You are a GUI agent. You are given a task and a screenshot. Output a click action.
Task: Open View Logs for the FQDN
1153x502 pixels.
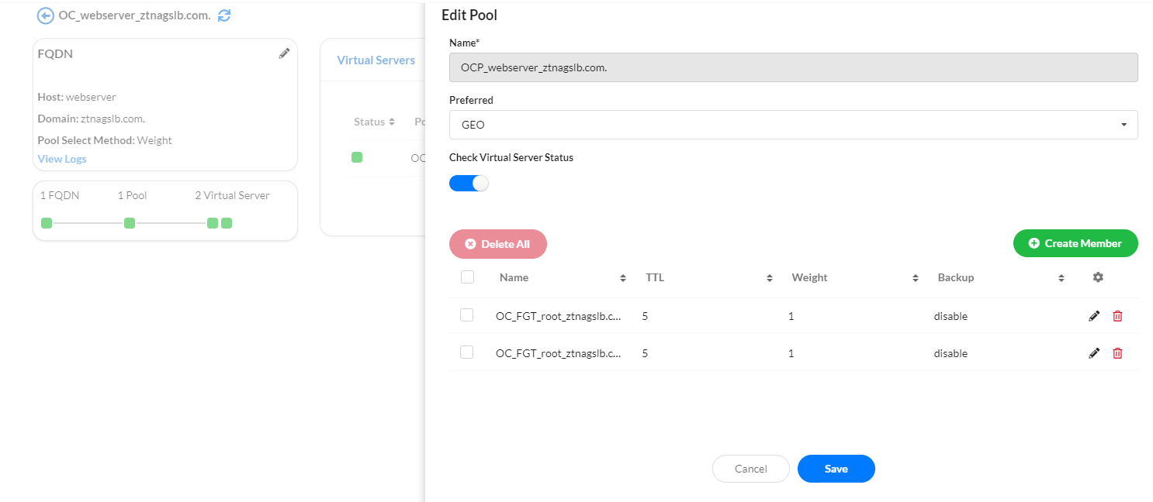click(62, 158)
